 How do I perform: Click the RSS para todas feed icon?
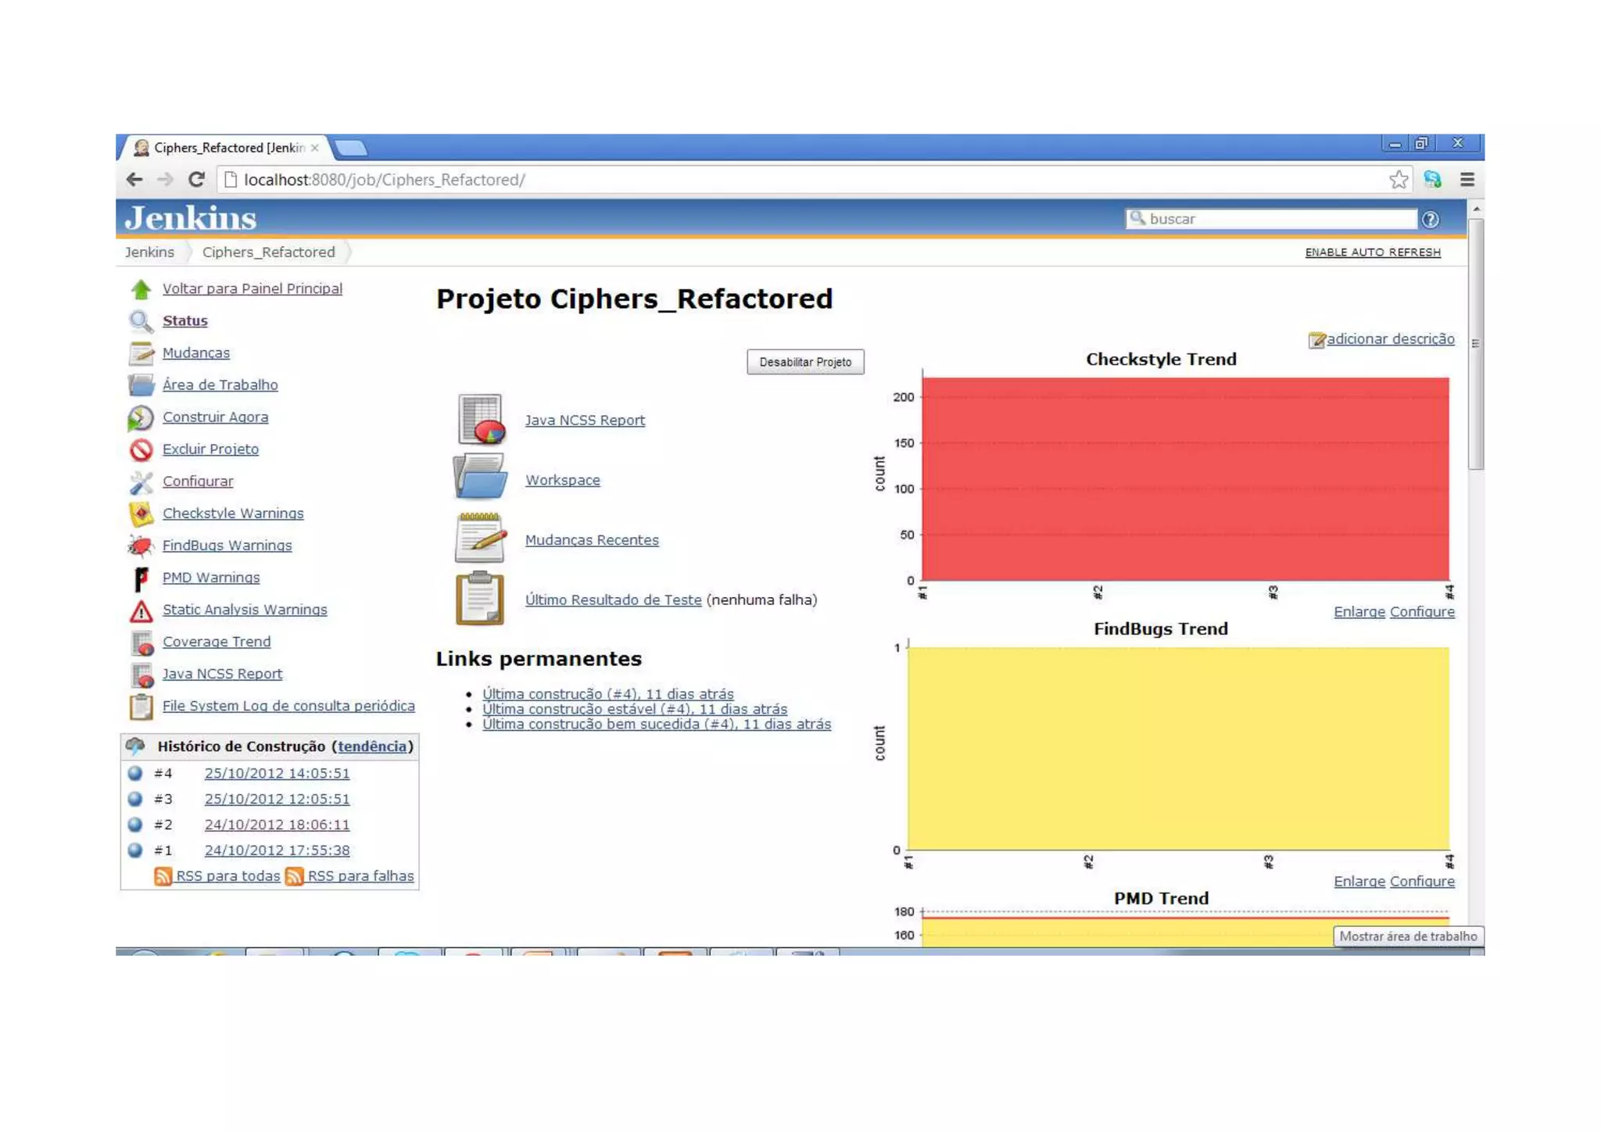tap(163, 876)
